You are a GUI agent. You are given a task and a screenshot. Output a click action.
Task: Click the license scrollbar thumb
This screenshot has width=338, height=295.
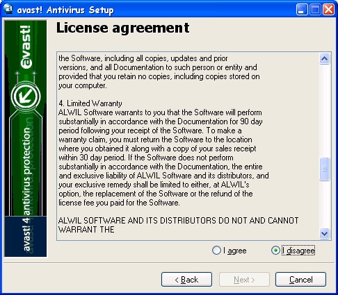tap(324, 169)
